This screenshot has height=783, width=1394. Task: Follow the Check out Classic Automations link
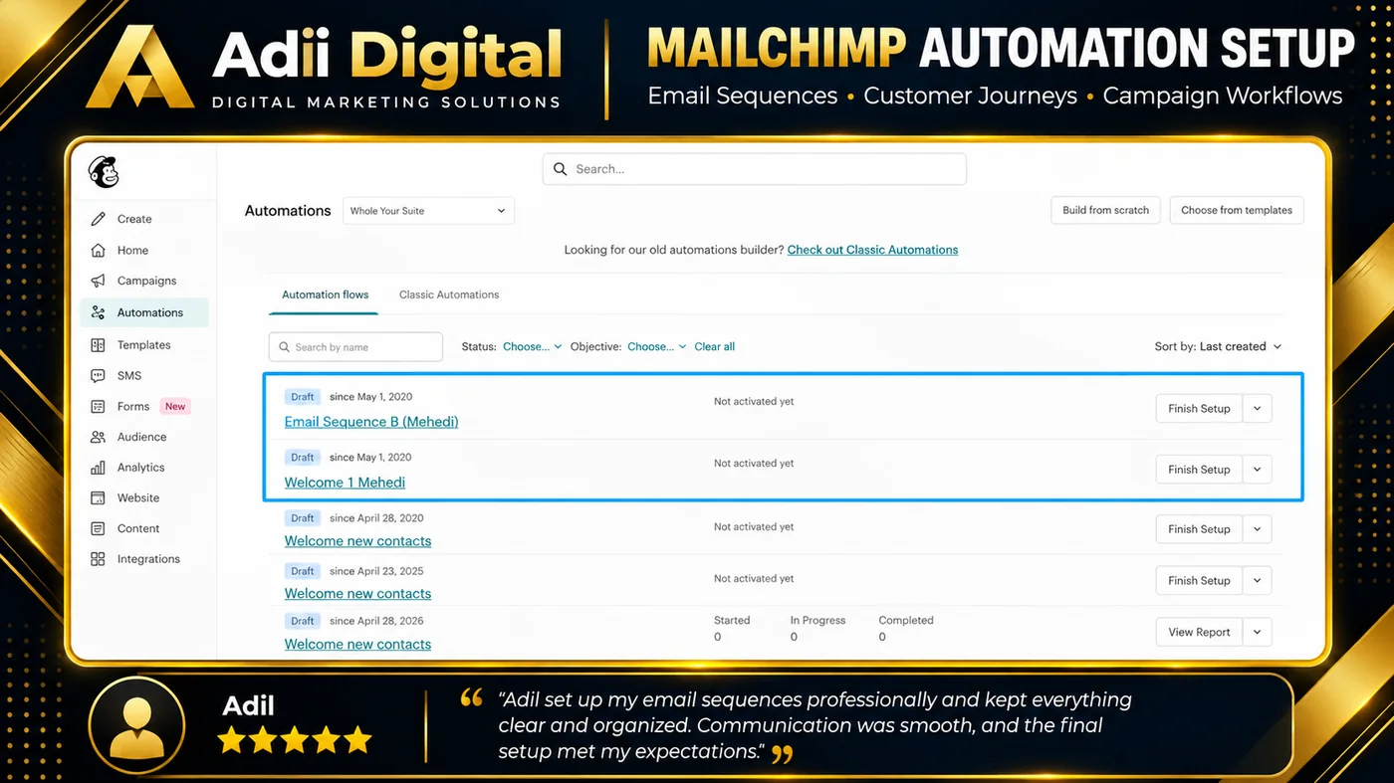(x=872, y=251)
